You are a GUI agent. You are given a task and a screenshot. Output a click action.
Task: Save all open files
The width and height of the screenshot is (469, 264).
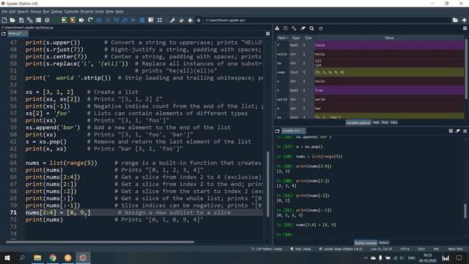[30, 20]
